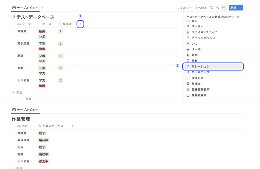Click the + icon in the 作業管理 column headers
The width and height of the screenshot is (260, 169).
(x=72, y=126)
